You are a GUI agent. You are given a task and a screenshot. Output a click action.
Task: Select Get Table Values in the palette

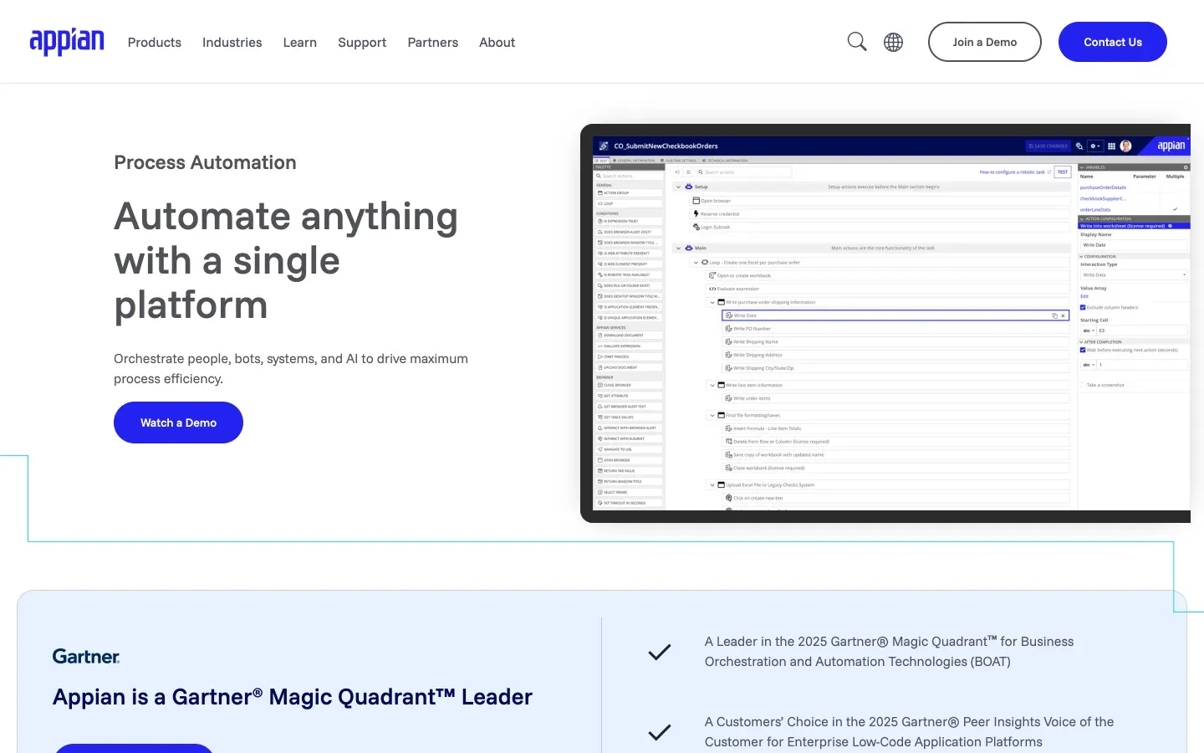coord(629,417)
